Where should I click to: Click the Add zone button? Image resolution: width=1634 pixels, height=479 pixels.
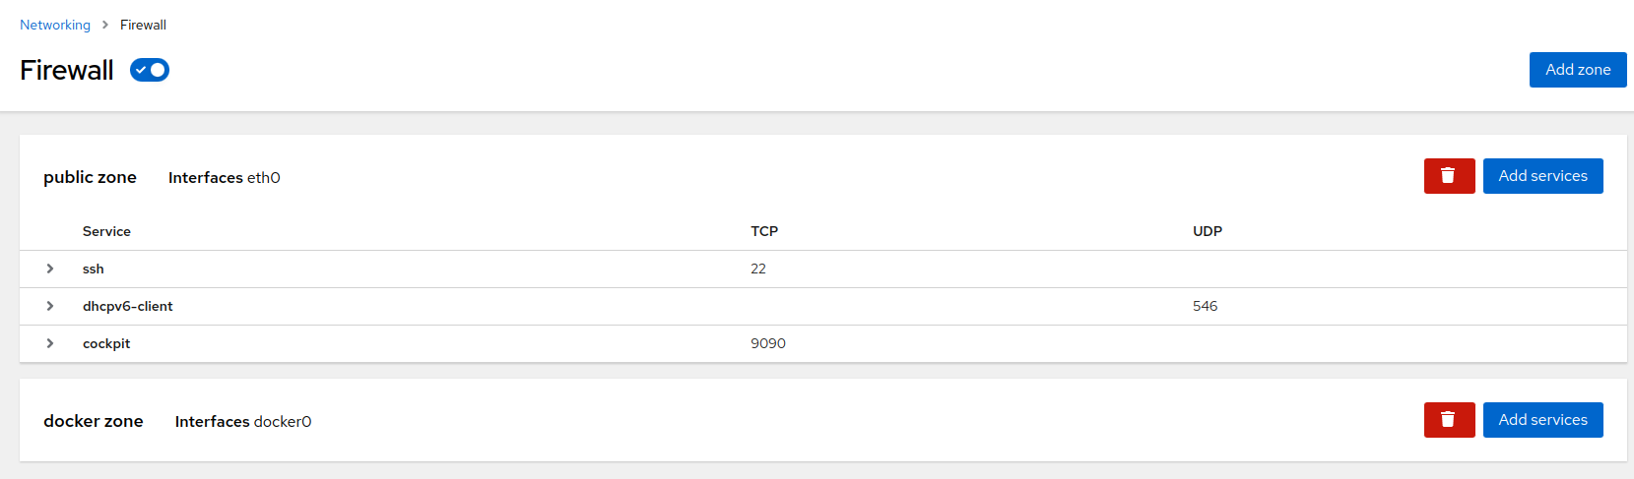[x=1578, y=70]
